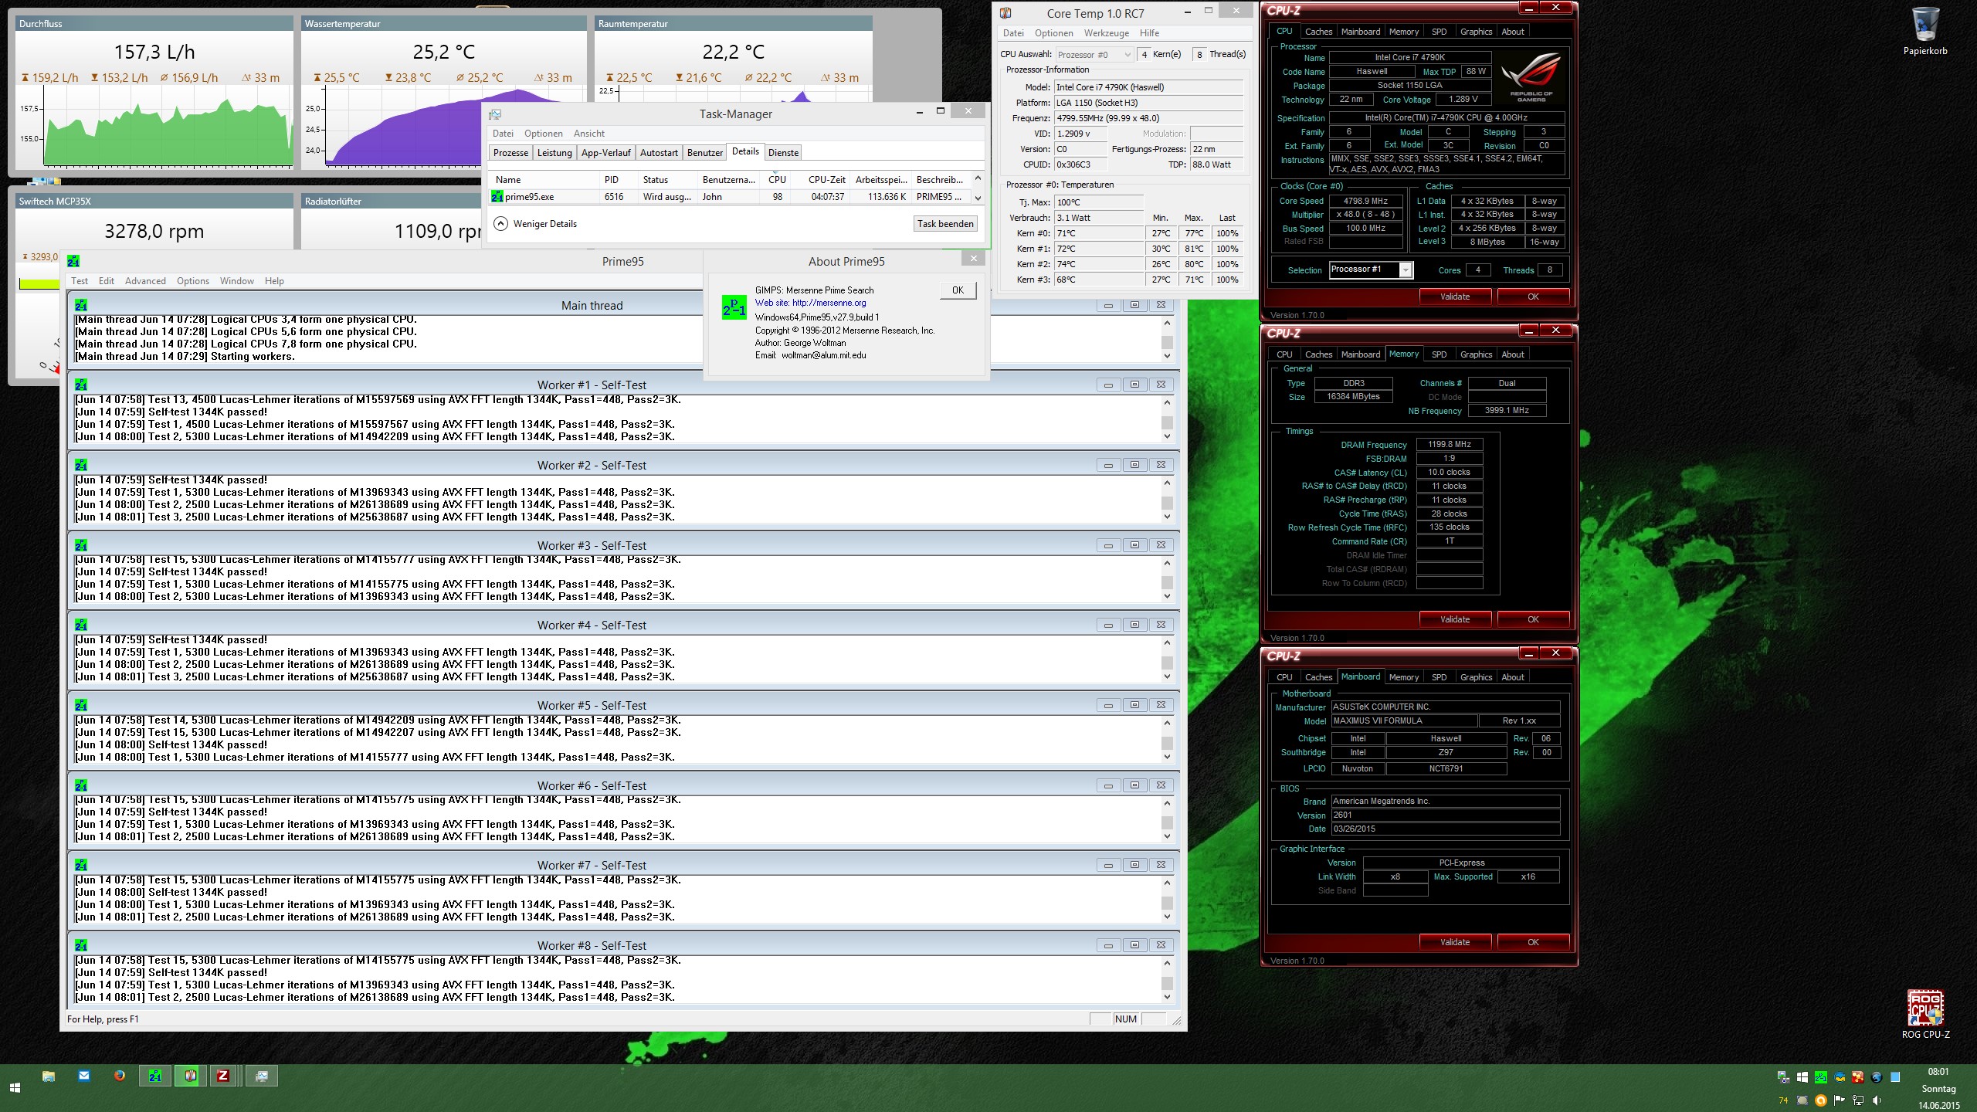Click Main thread log scroll-down arrow
The height and width of the screenshot is (1112, 1977).
1167,356
